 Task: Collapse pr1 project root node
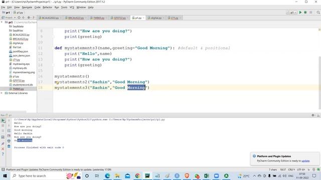2,22
